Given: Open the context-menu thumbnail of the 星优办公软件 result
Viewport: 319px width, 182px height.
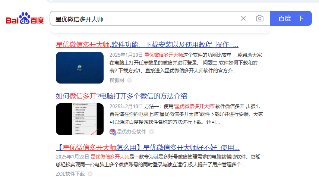Looking at the screenshot, I should (x=80, y=119).
